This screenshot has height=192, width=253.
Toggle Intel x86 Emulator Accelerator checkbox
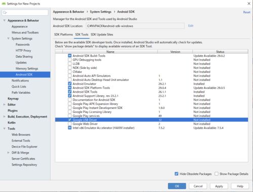[70, 128]
